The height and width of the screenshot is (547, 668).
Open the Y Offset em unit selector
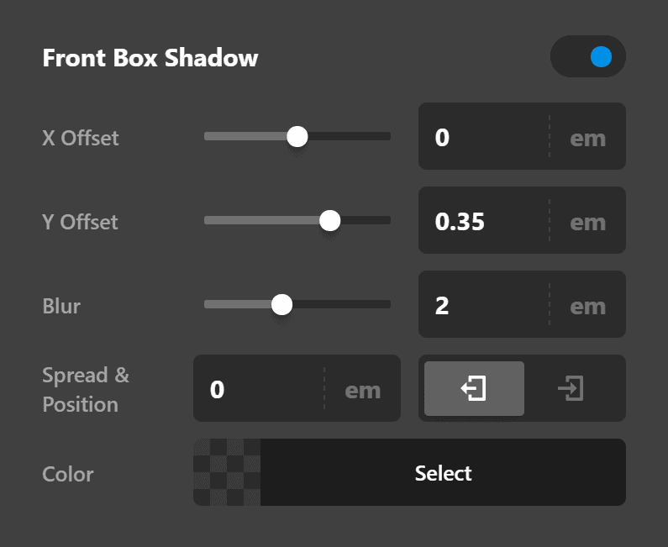click(588, 223)
